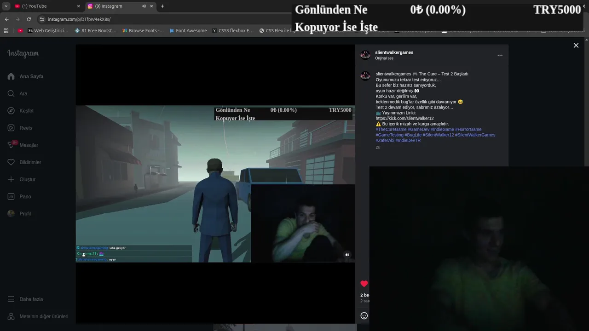This screenshot has width=589, height=331.
Task: Open hashtag #GameTesting
Action: [389, 135]
